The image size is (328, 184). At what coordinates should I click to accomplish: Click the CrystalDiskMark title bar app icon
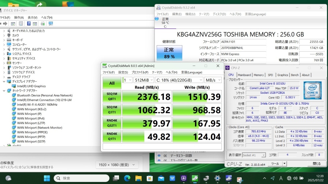tap(105, 66)
